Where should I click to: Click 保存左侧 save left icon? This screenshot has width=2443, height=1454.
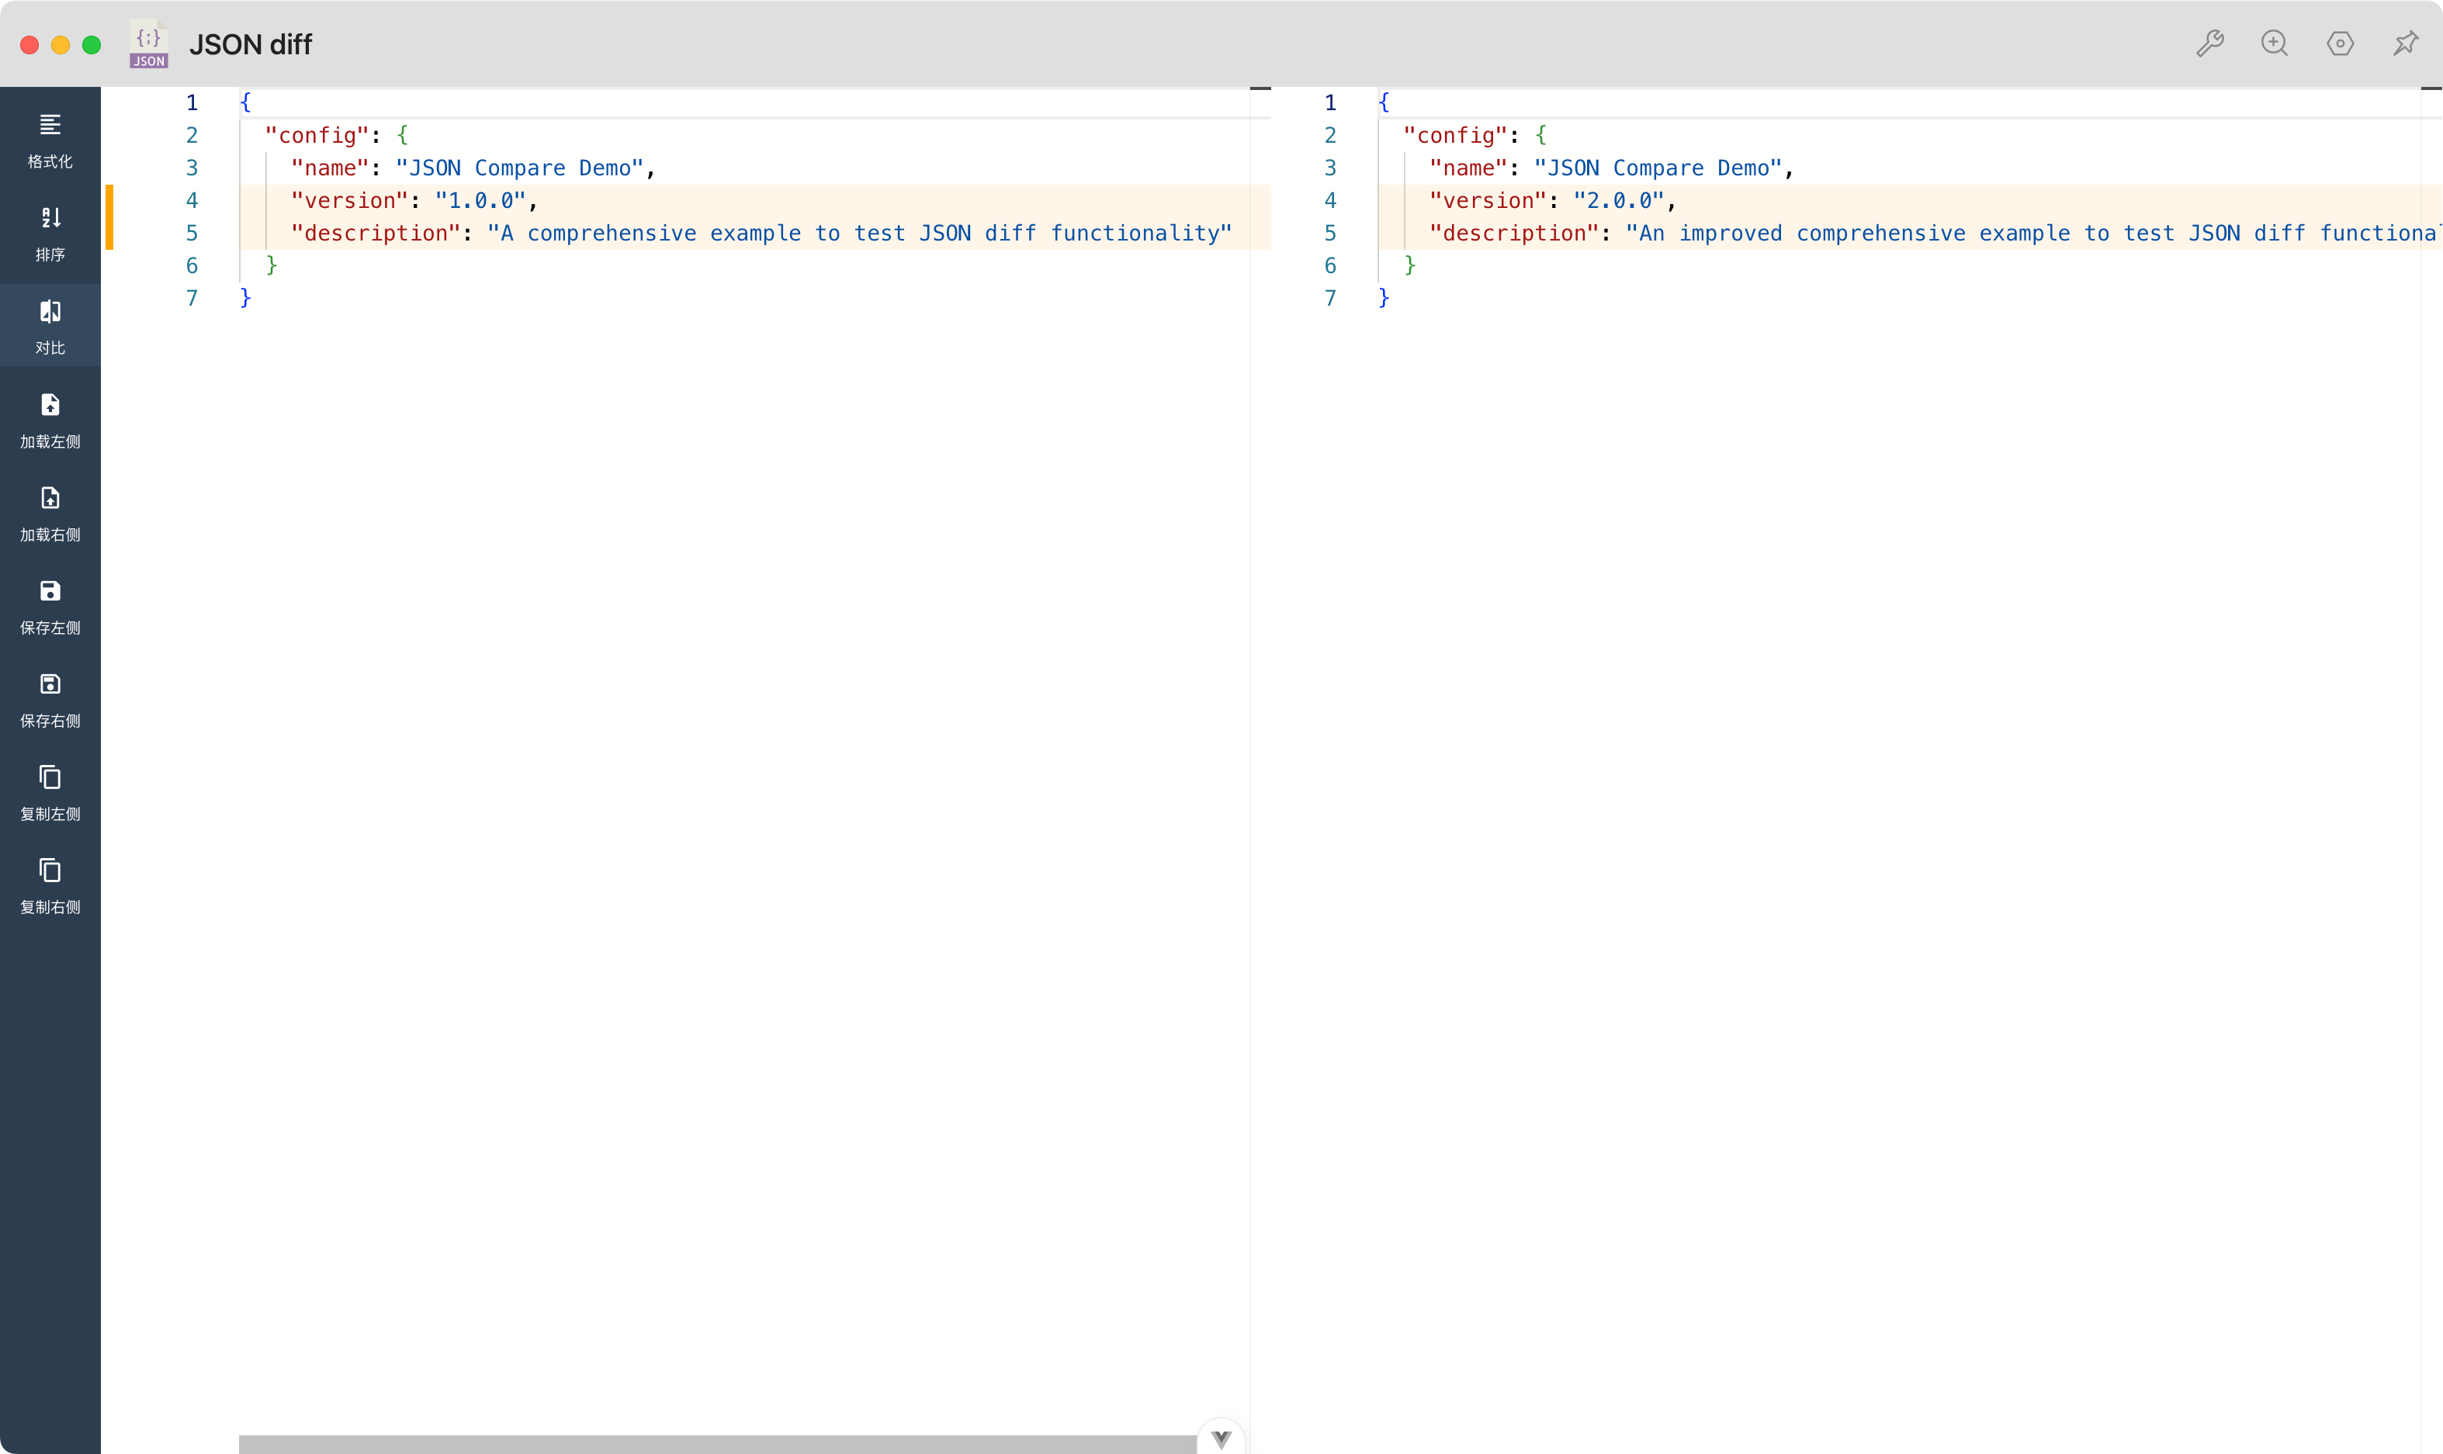[50, 590]
